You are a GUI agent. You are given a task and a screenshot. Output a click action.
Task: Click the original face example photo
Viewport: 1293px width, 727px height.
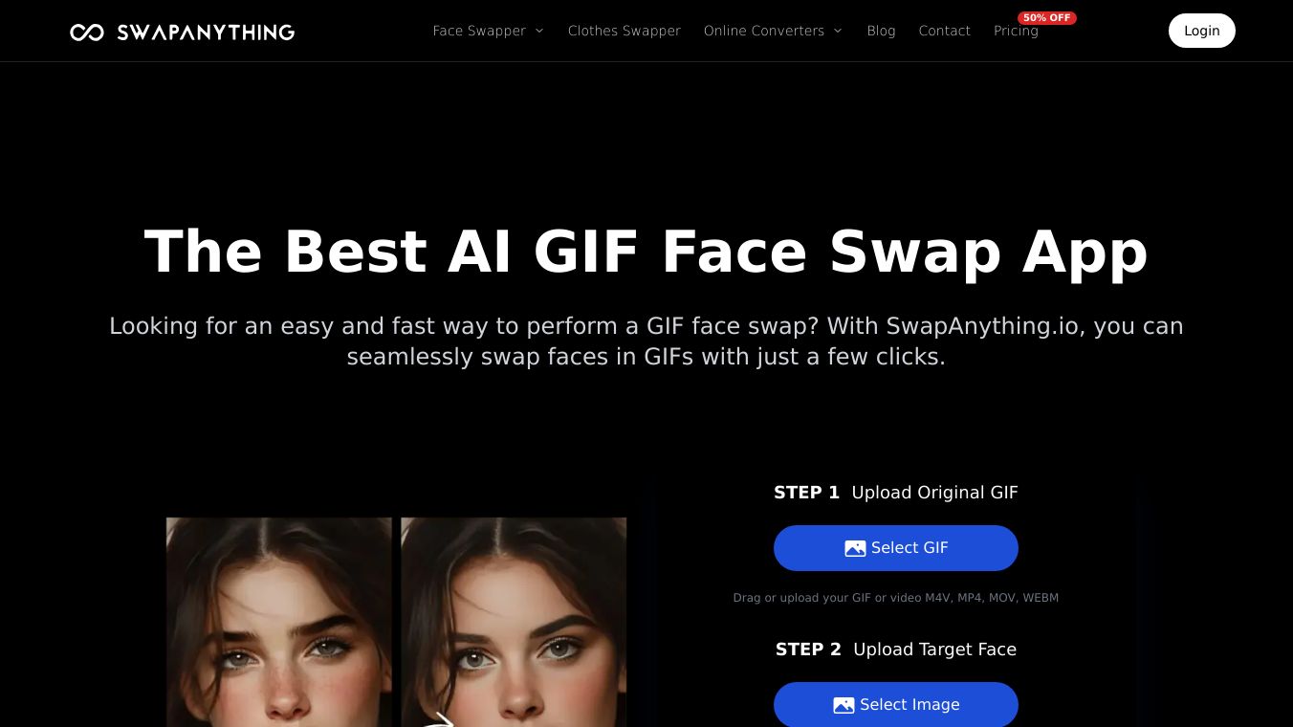tap(279, 622)
